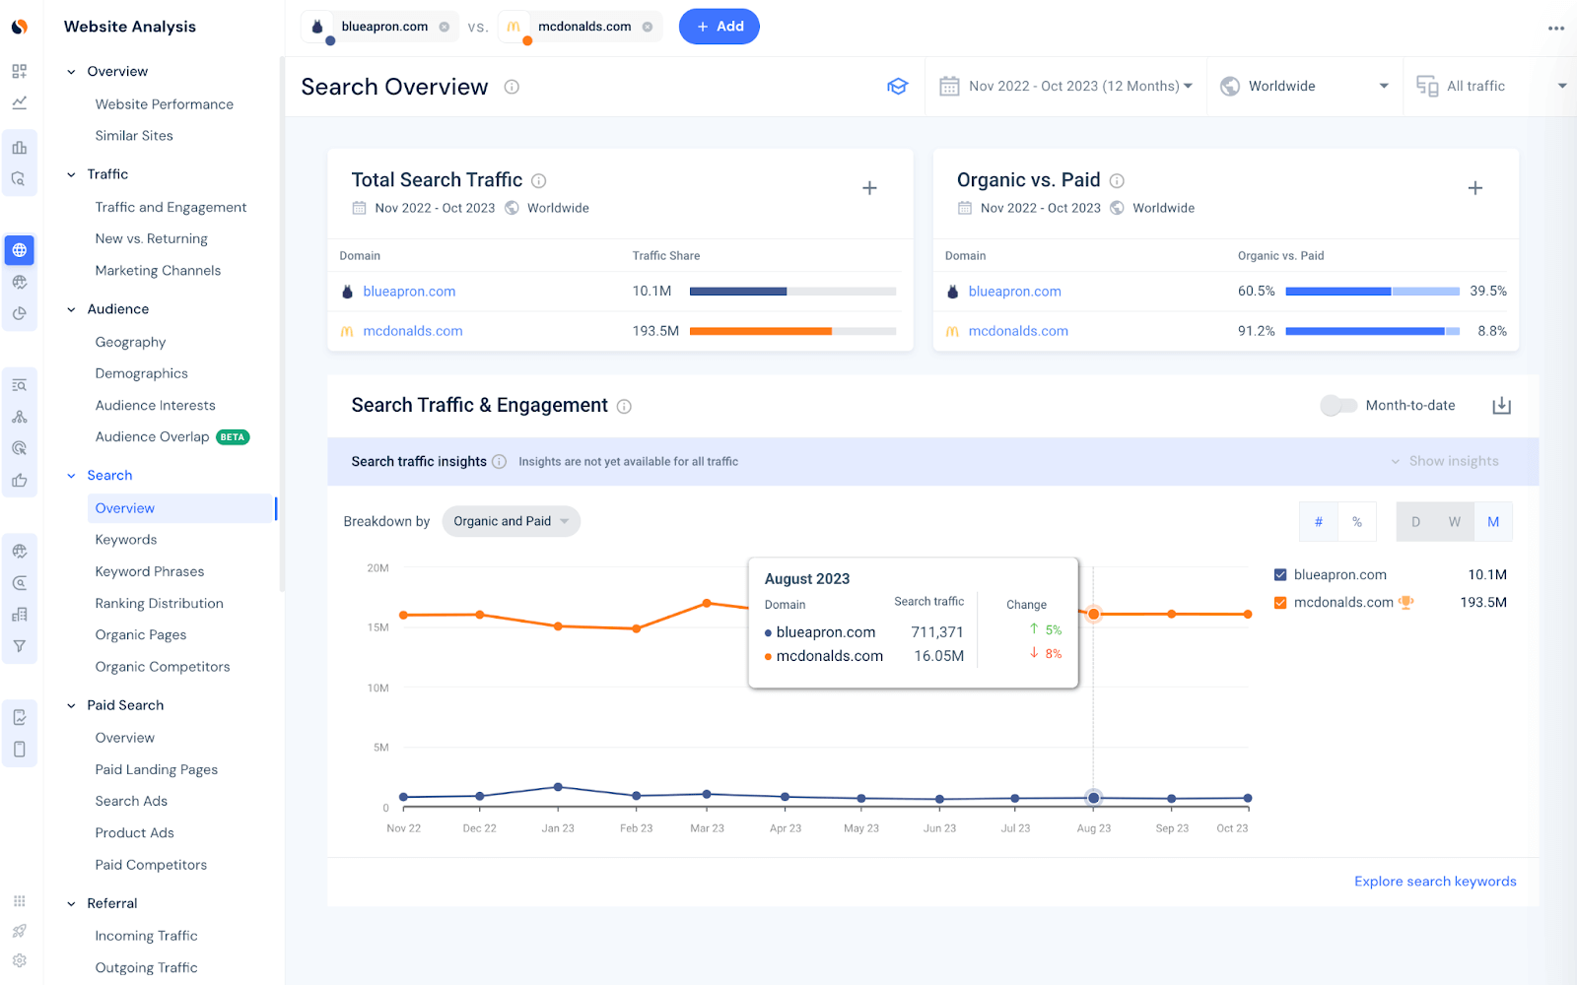
Task: Open blueapron.com link in Total Search Traffic
Action: click(409, 292)
